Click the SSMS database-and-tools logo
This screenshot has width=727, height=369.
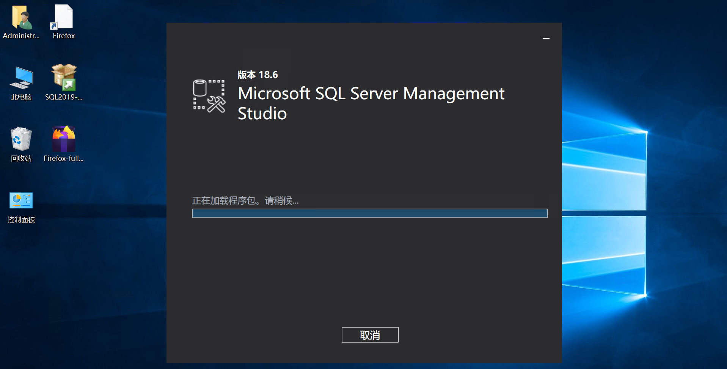[209, 96]
